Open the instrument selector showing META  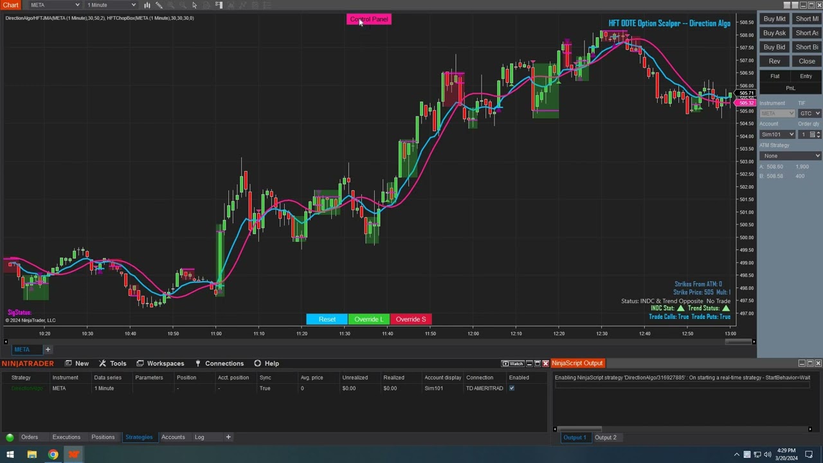point(55,5)
